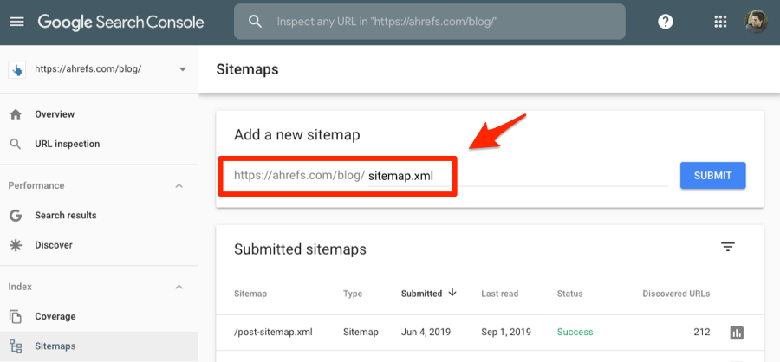The width and height of the screenshot is (780, 362).
Task: Click the filter icon for submitted sitemaps
Action: pos(728,248)
